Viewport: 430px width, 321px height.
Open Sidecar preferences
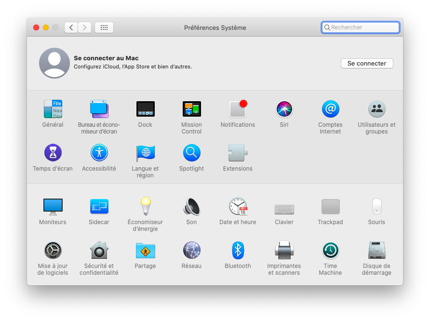[99, 206]
